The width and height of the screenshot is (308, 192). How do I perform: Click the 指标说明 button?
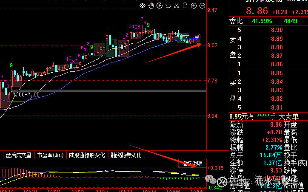pyautogui.click(x=192, y=164)
